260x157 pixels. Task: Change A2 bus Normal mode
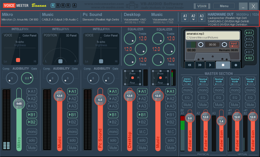[x=203, y=81]
